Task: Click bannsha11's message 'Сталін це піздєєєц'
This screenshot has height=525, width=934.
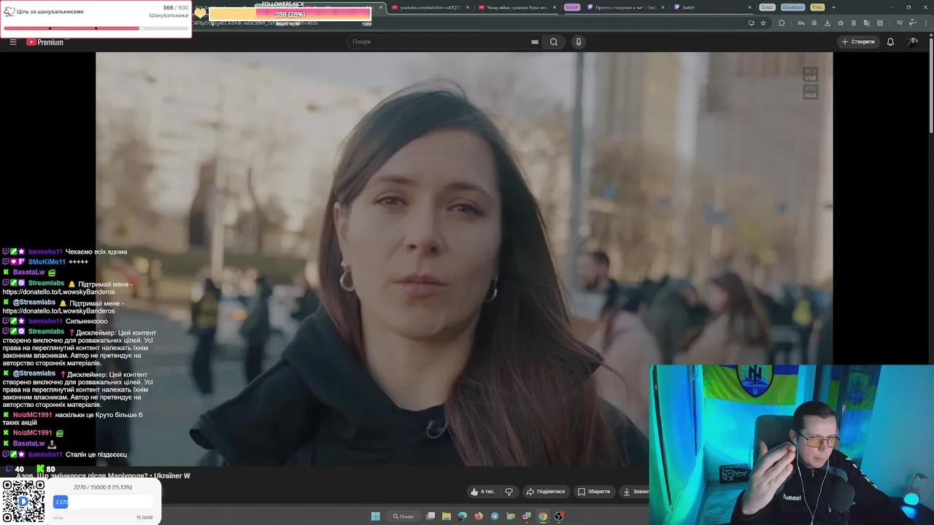Action: 96,454
